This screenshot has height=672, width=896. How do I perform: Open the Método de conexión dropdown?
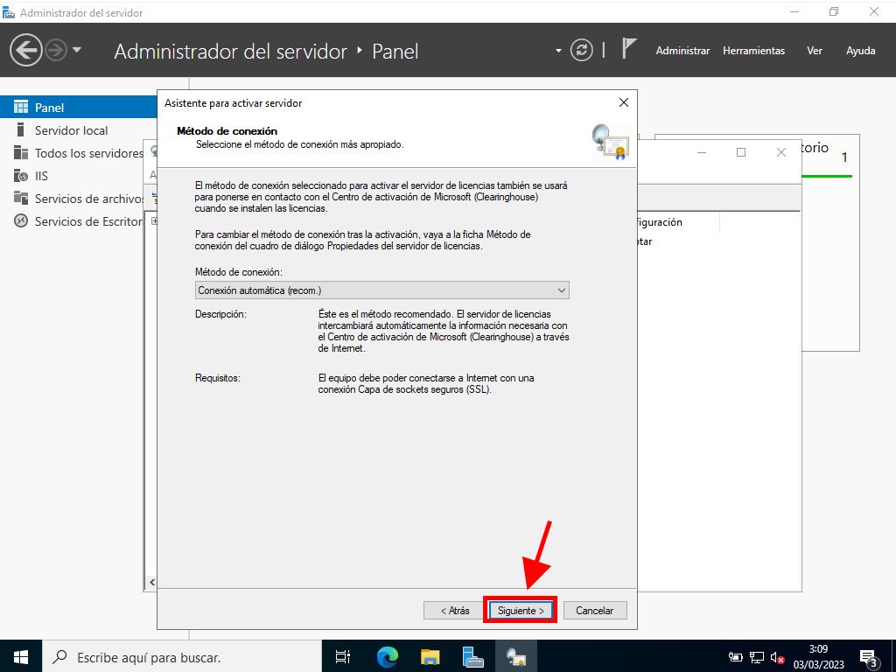pos(381,290)
